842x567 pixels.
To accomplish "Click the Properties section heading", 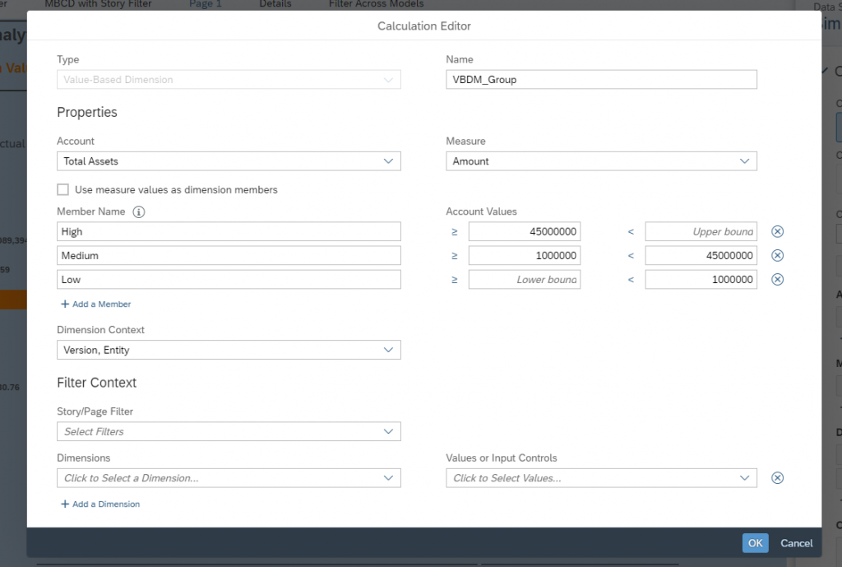I will [87, 112].
